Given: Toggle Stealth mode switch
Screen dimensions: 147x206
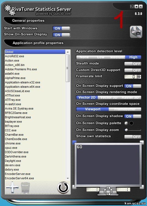Looking at the screenshot, I should [133, 64].
